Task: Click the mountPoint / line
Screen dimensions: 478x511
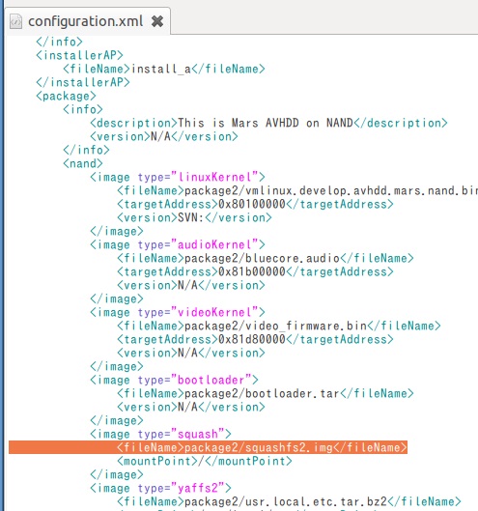Action: (x=205, y=461)
